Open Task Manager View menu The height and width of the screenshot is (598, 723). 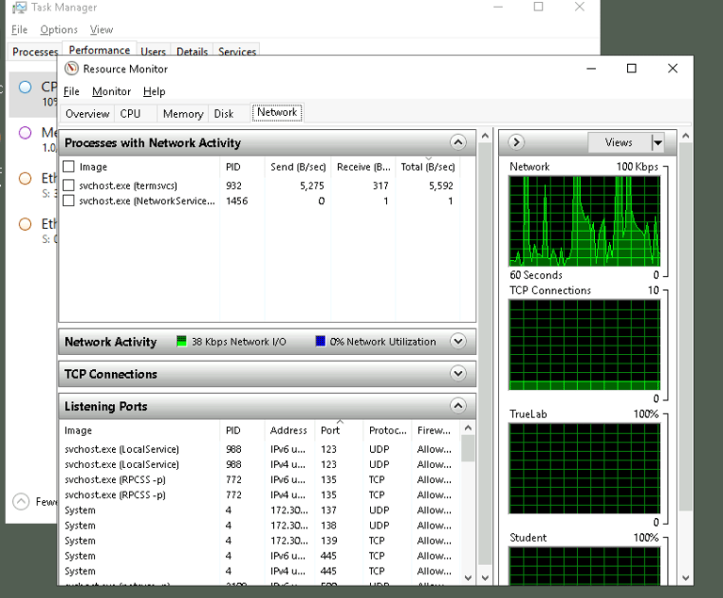click(x=102, y=29)
